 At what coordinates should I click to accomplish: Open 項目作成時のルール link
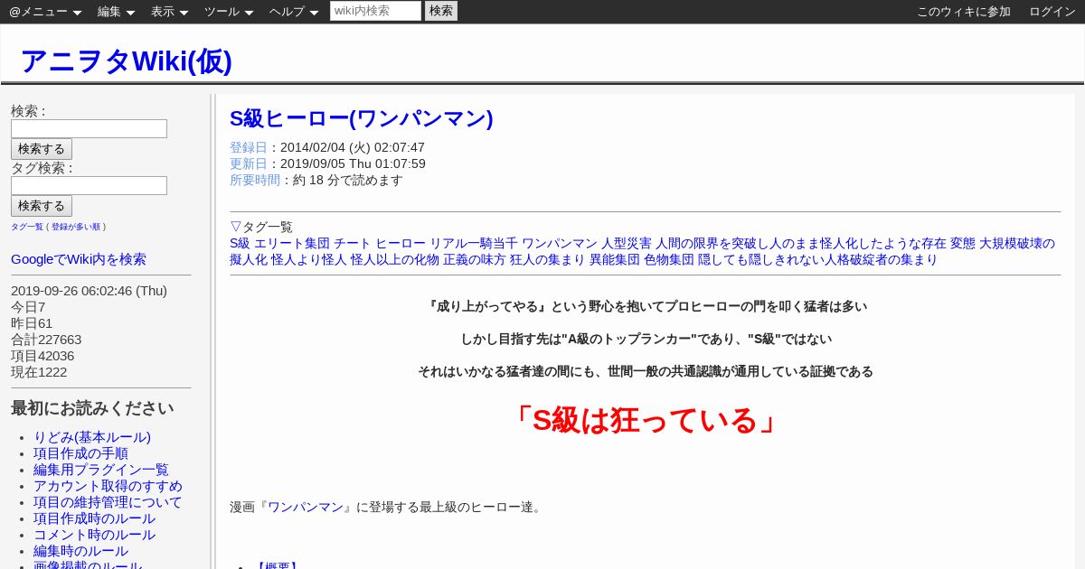(x=94, y=518)
